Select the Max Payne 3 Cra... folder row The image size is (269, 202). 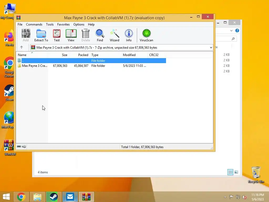point(91,65)
